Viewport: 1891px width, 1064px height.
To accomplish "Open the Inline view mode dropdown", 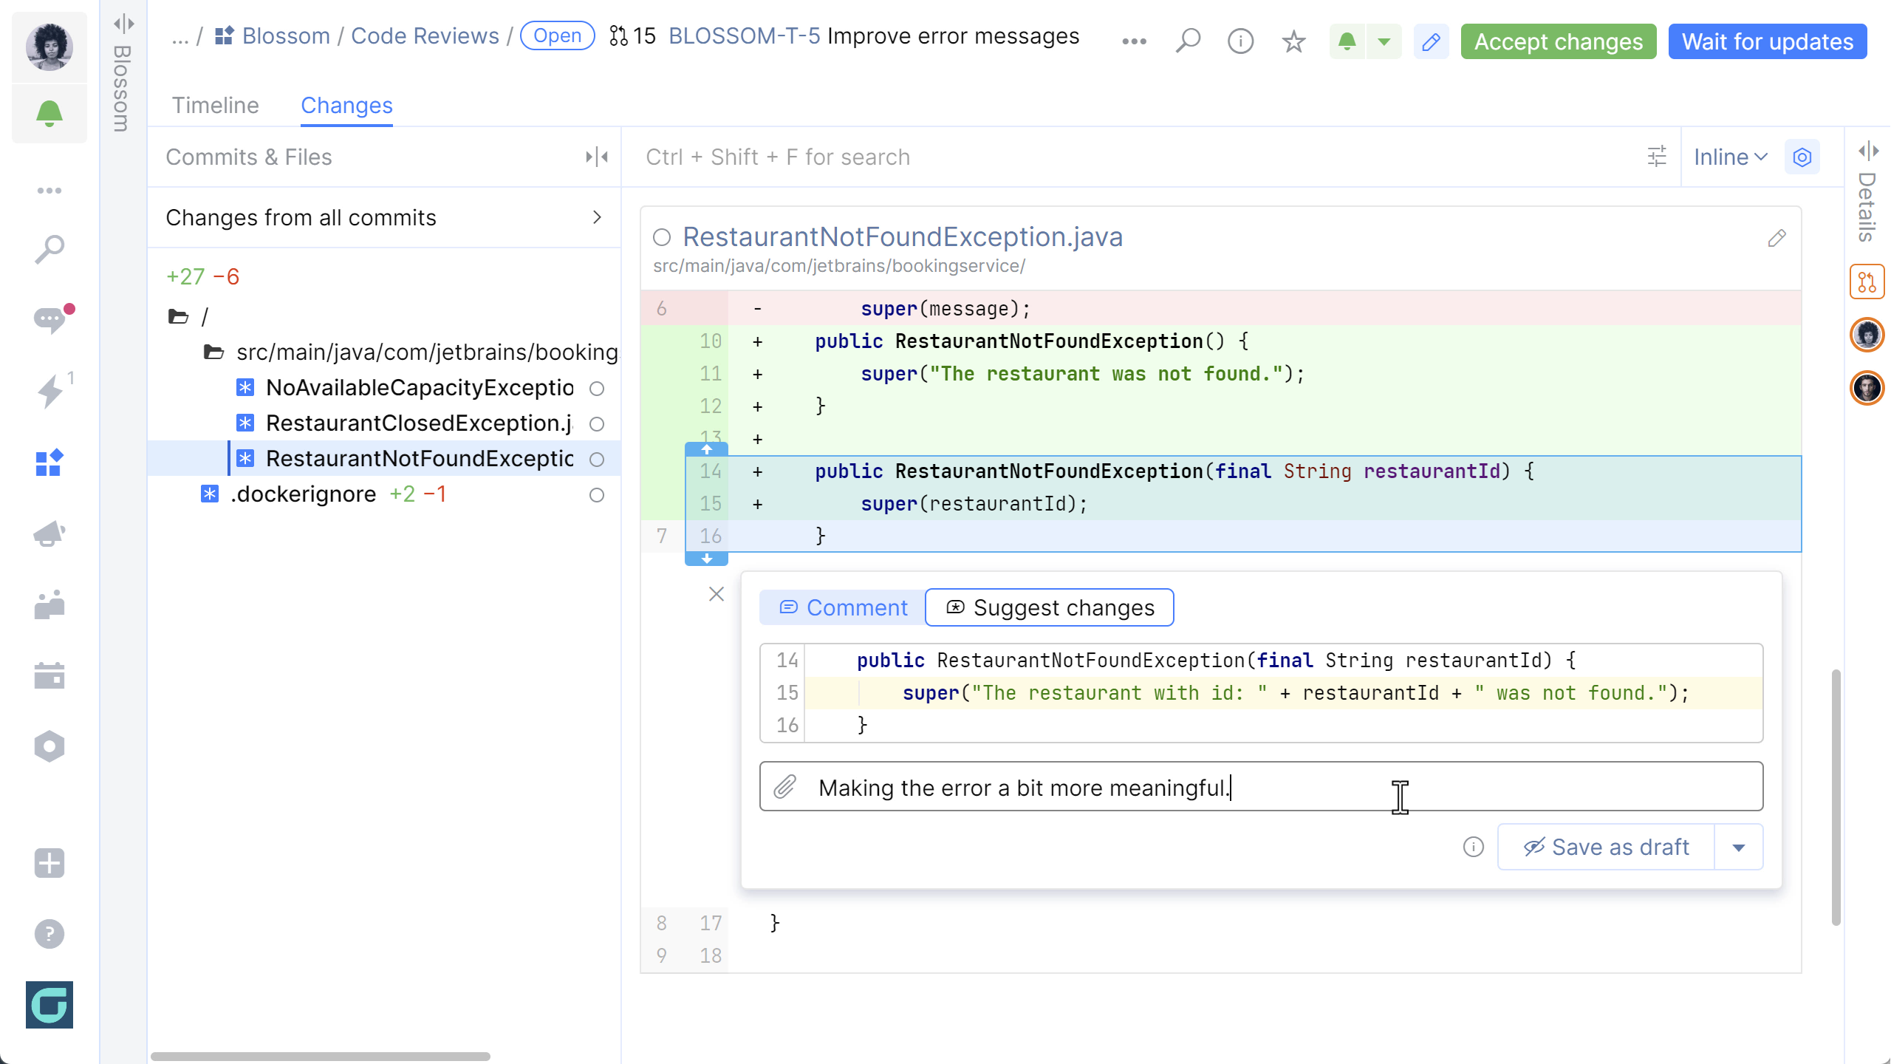I will [x=1731, y=157].
